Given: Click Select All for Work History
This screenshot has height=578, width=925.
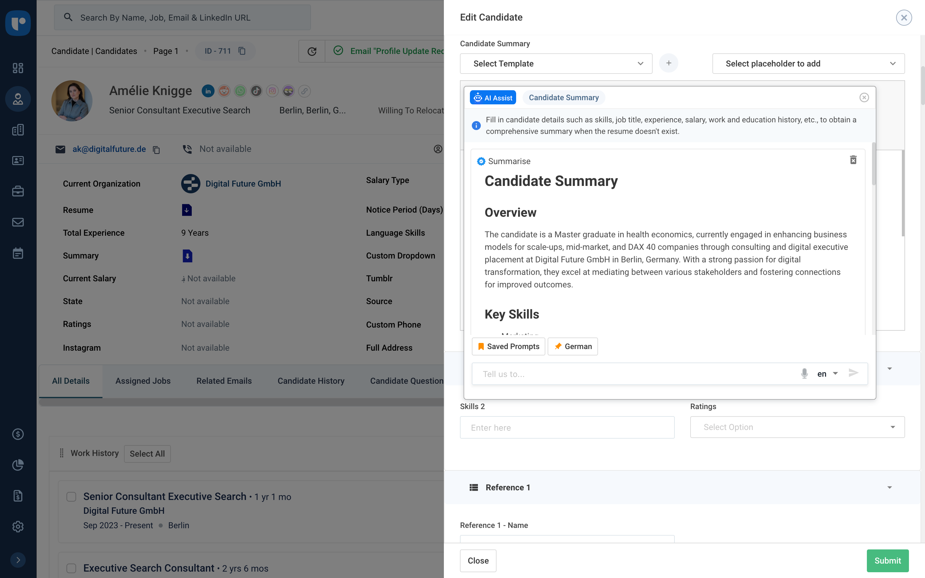Looking at the screenshot, I should coord(147,453).
